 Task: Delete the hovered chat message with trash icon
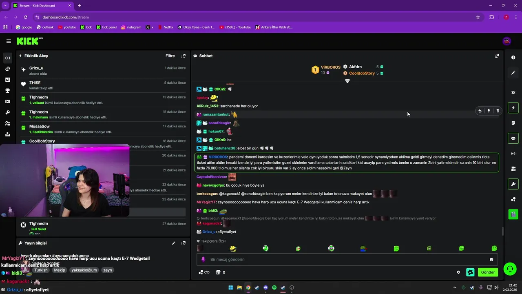[498, 111]
